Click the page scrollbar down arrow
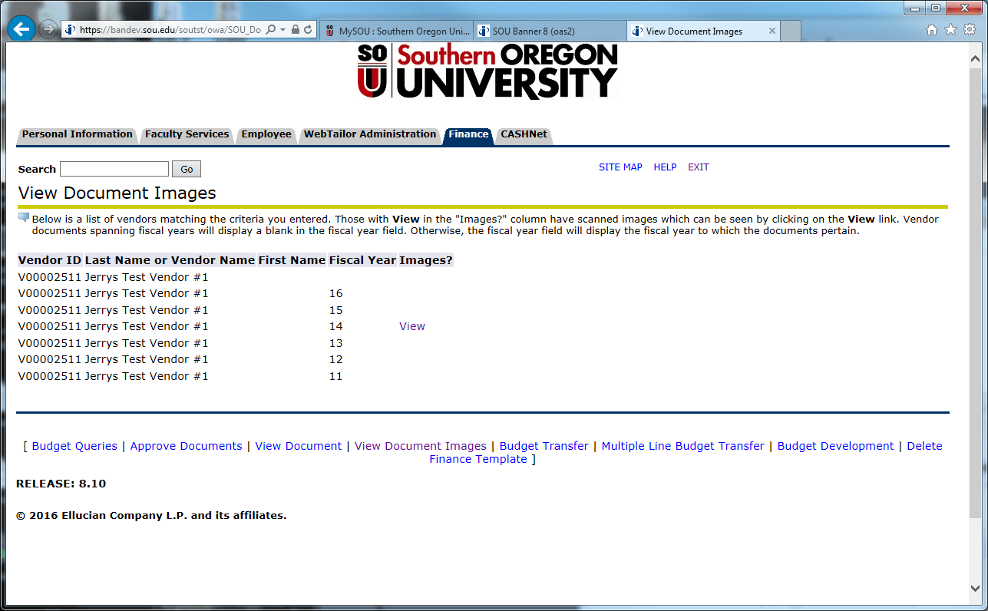The height and width of the screenshot is (611, 988). pos(975,588)
